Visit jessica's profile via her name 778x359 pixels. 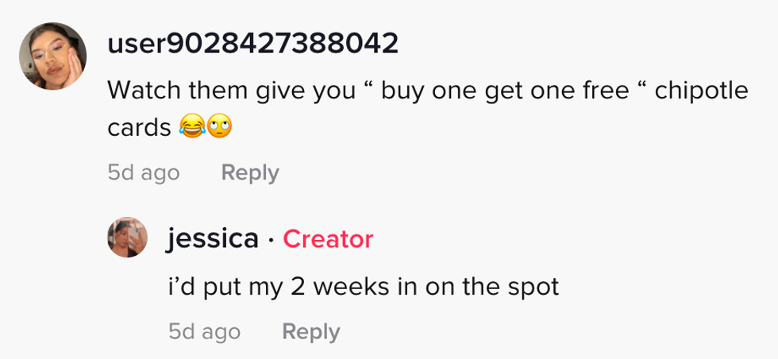point(213,237)
